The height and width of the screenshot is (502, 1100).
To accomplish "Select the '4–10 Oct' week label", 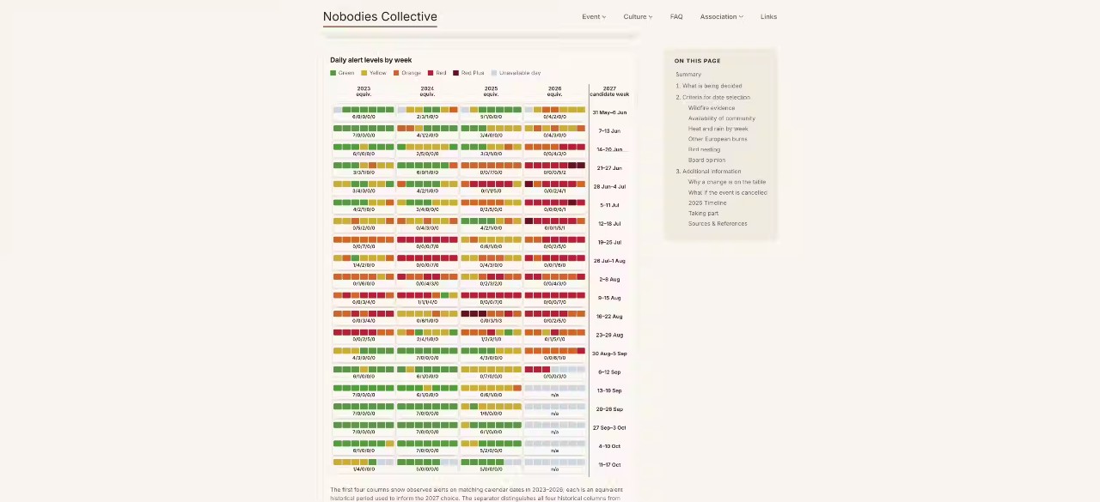I will [609, 446].
